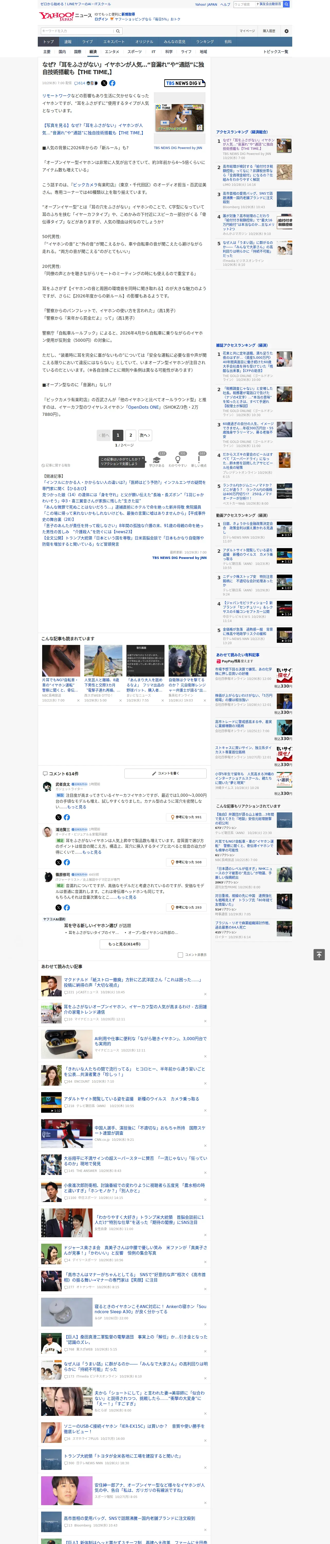This screenshot has height=1544, width=330.
Task: Open the エキスパート navigation tab
Action: 114,42
